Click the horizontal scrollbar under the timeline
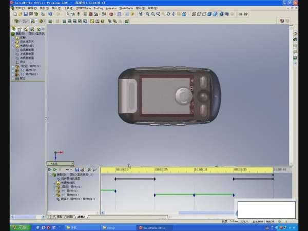The width and height of the screenshot is (308, 231). (x=205, y=213)
